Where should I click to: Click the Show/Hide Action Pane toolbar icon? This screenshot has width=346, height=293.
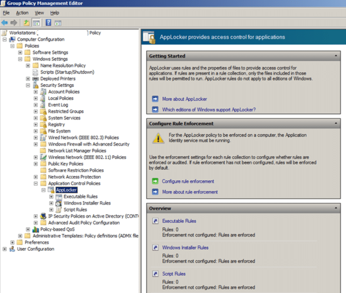[x=58, y=23]
